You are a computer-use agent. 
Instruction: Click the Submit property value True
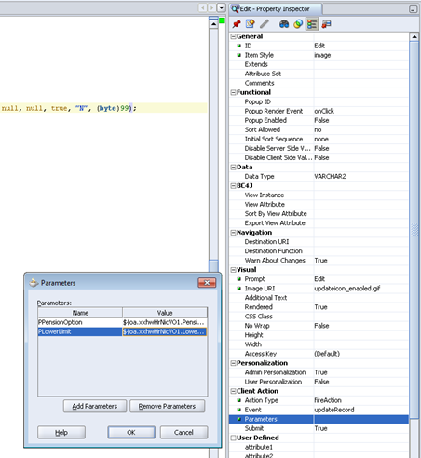click(320, 428)
